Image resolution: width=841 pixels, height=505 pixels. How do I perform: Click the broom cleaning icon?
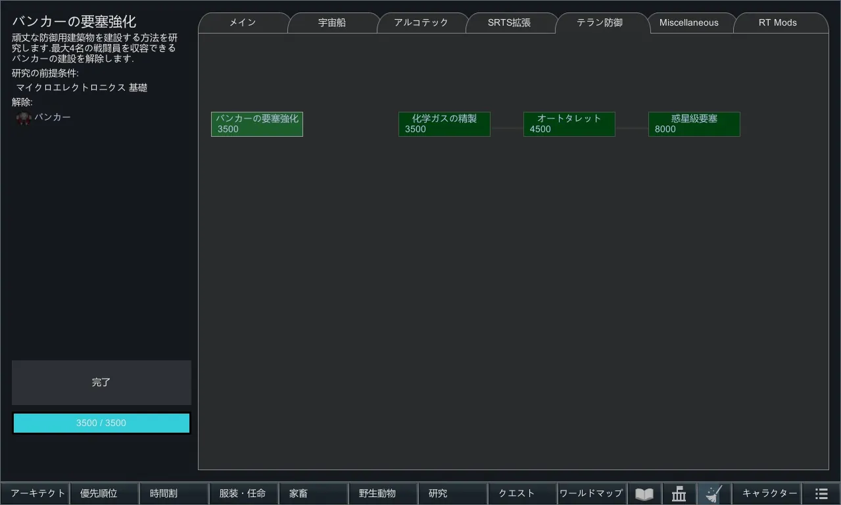[713, 494]
